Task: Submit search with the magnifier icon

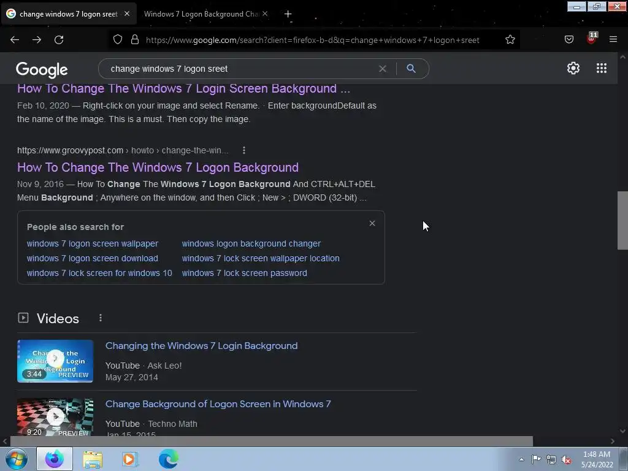Action: click(411, 69)
